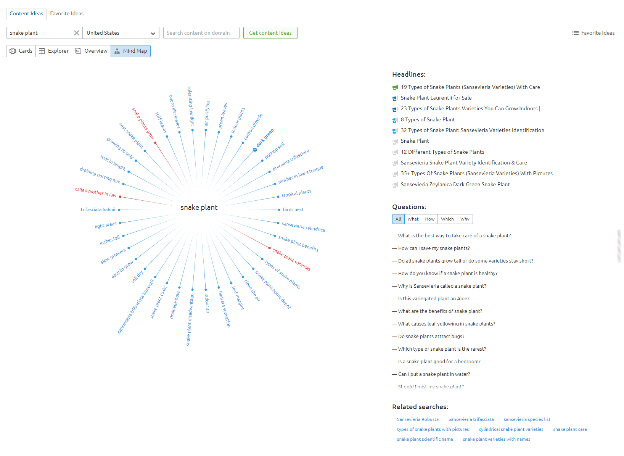624x456 pixels.
Task: Select sansevieria cylindrica mind map node
Action: click(x=303, y=227)
